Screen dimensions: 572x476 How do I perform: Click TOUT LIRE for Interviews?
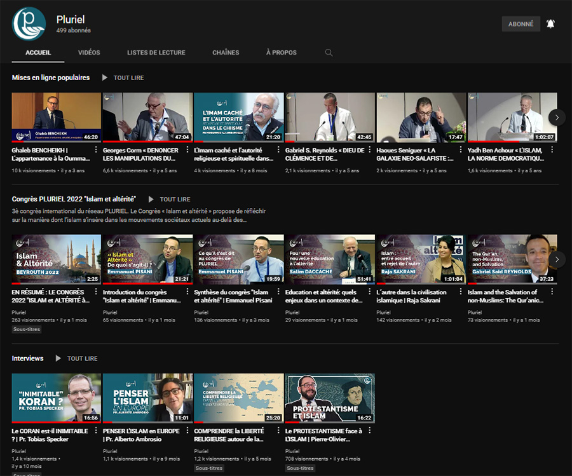tap(83, 358)
